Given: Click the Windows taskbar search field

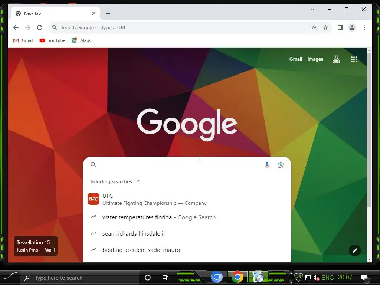Looking at the screenshot, I should [80, 278].
